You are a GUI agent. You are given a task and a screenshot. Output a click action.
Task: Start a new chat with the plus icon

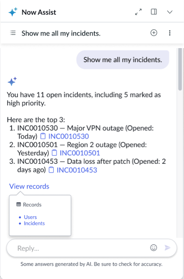pos(154,33)
